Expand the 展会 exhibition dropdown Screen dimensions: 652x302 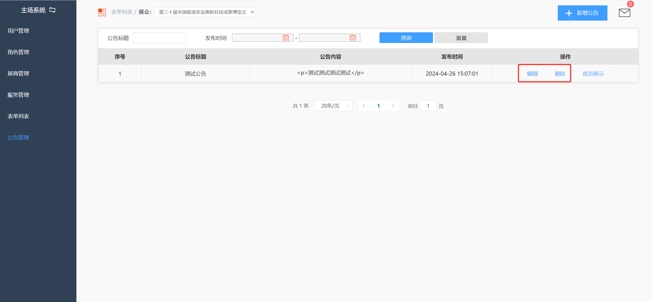pos(205,12)
